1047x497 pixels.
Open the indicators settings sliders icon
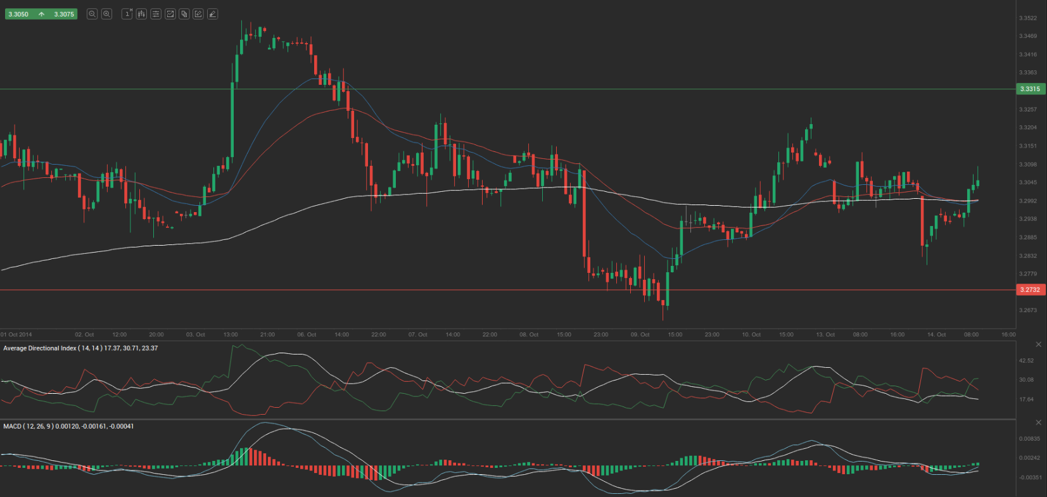click(156, 14)
